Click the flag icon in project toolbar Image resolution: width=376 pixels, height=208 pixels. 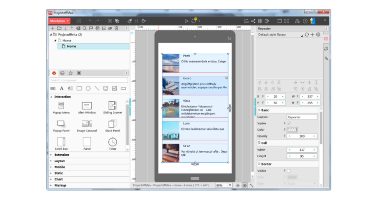91,28
